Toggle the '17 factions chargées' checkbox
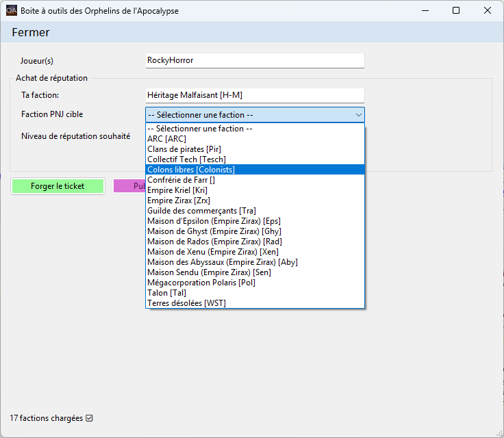The height and width of the screenshot is (438, 504). point(89,417)
